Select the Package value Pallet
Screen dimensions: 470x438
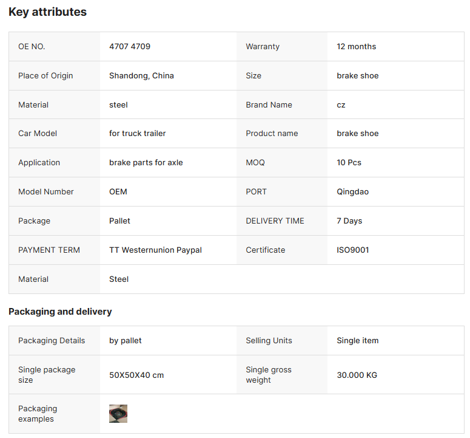119,221
